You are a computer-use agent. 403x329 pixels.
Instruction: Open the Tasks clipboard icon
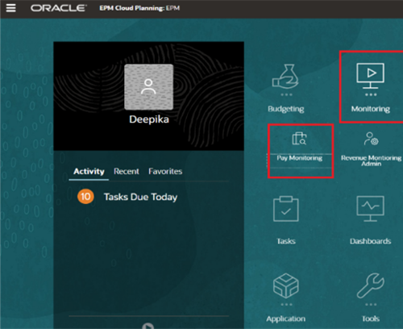286,209
